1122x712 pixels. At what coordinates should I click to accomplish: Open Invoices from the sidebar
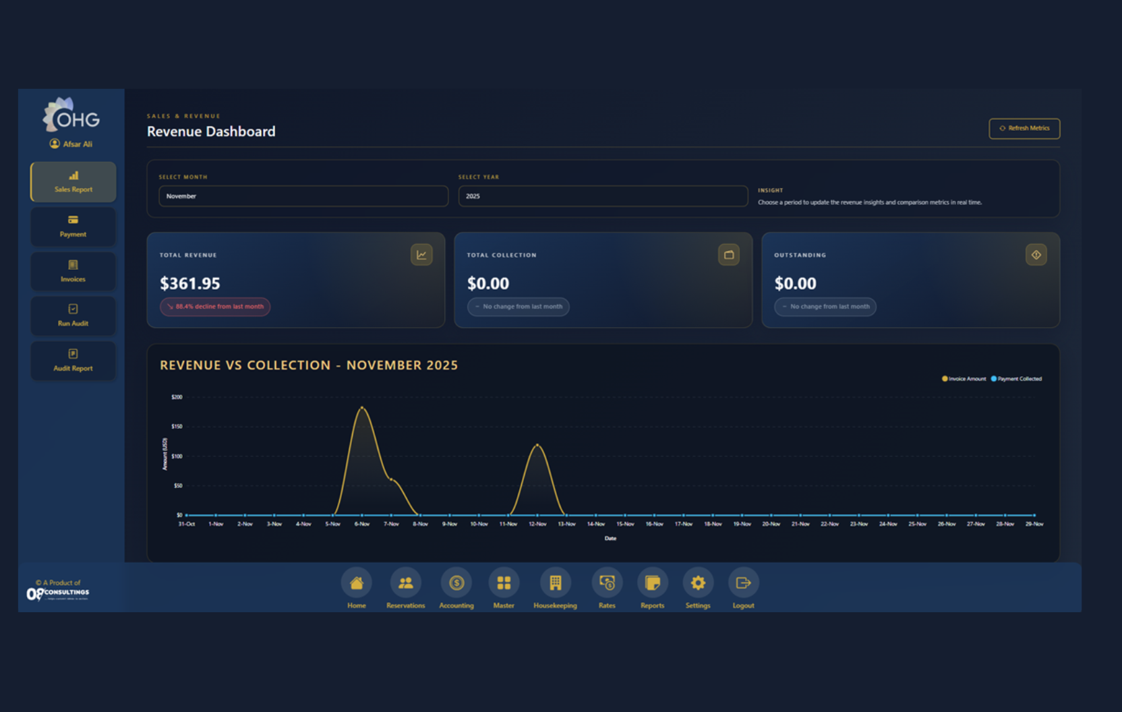(73, 271)
